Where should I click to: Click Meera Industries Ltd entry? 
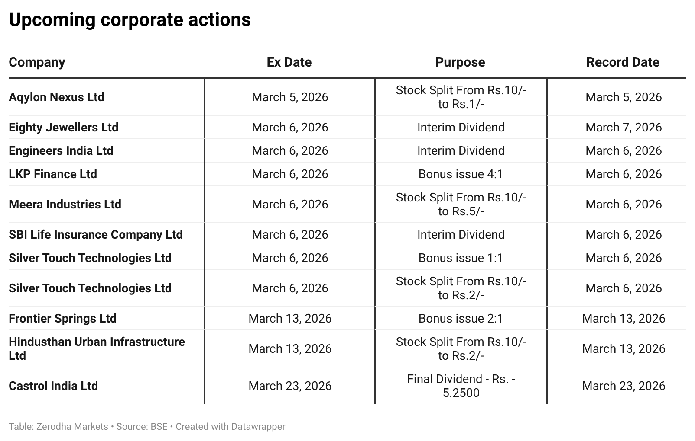tap(65, 204)
